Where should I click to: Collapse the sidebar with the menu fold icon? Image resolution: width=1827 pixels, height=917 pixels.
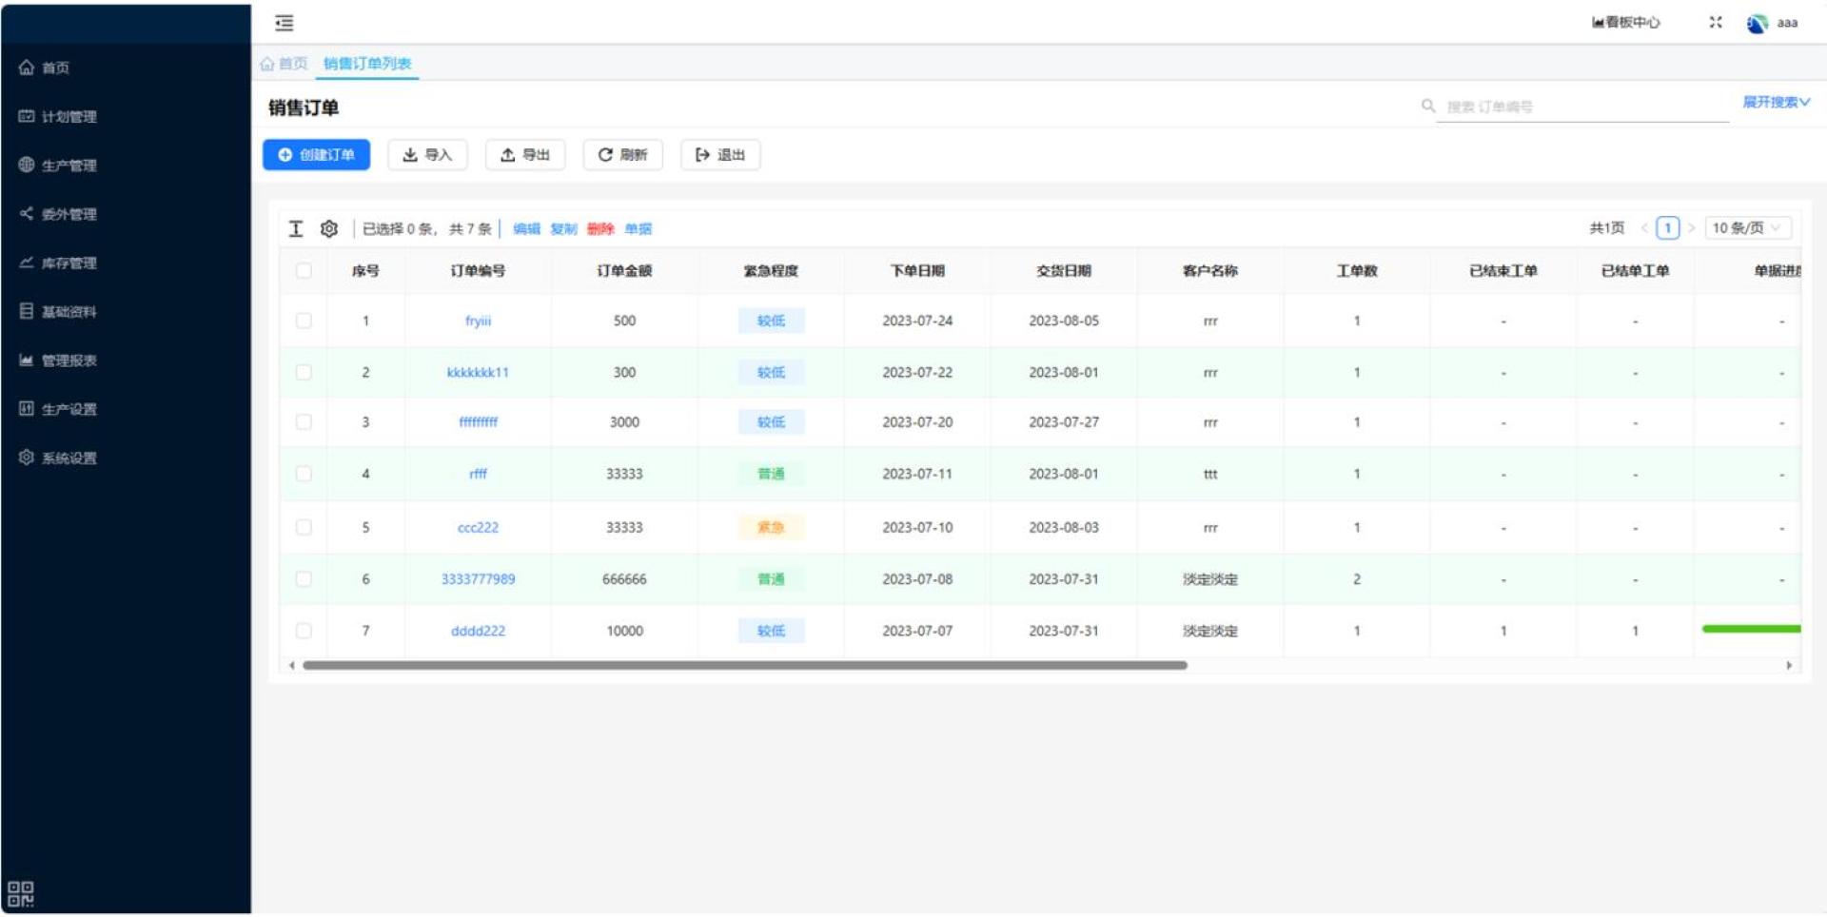click(284, 23)
